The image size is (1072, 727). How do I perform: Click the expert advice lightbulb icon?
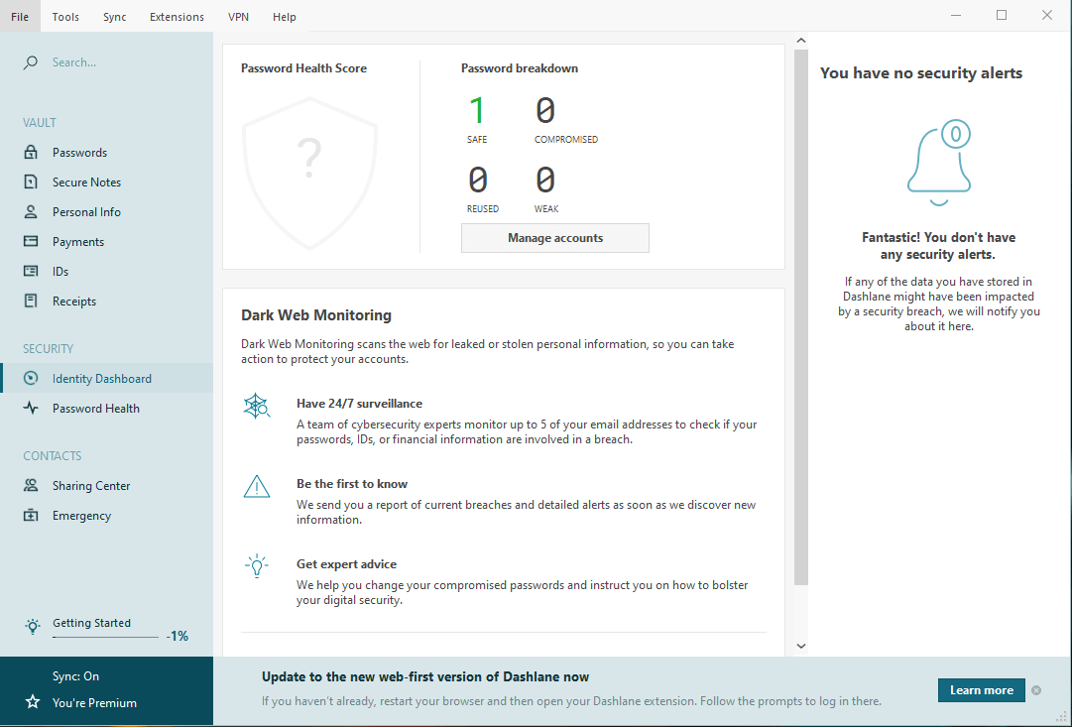(257, 566)
